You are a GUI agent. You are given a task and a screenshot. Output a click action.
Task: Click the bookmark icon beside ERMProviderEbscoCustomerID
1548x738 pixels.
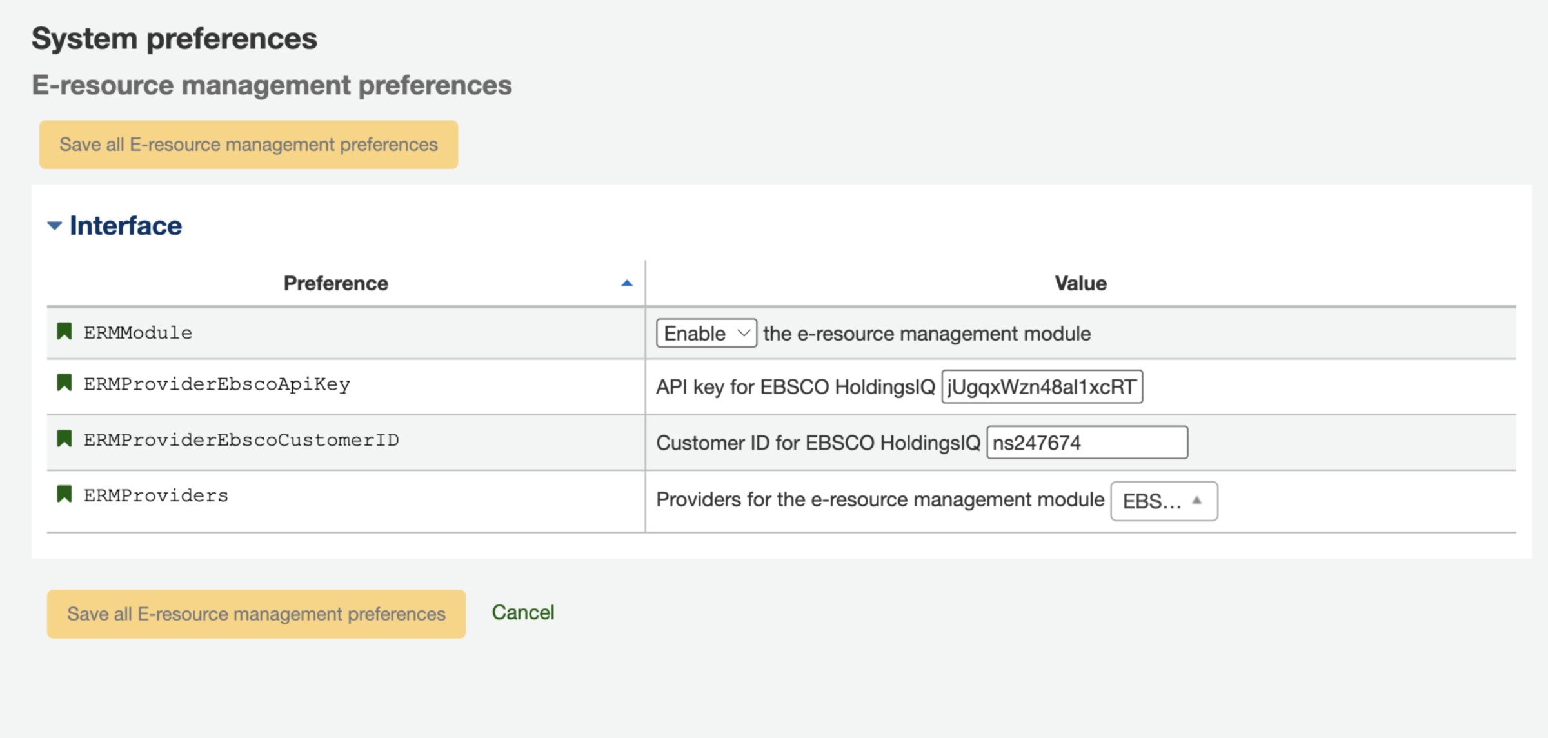pos(64,439)
